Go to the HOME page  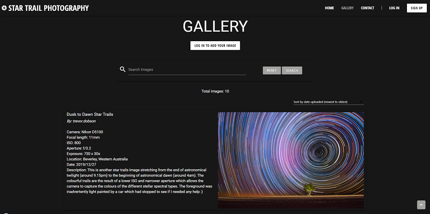(329, 8)
